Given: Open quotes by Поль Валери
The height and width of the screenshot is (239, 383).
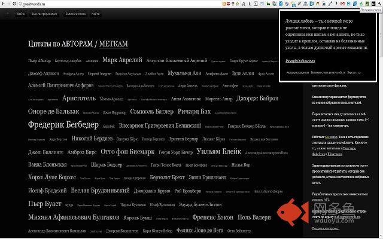Looking at the screenshot, I should [254, 217].
